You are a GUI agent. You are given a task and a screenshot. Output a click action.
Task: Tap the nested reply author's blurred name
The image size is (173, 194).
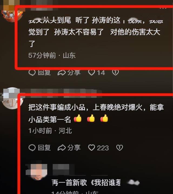coord(63,169)
